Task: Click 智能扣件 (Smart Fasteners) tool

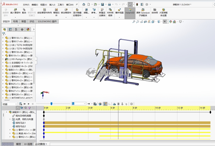Action: 56,12
